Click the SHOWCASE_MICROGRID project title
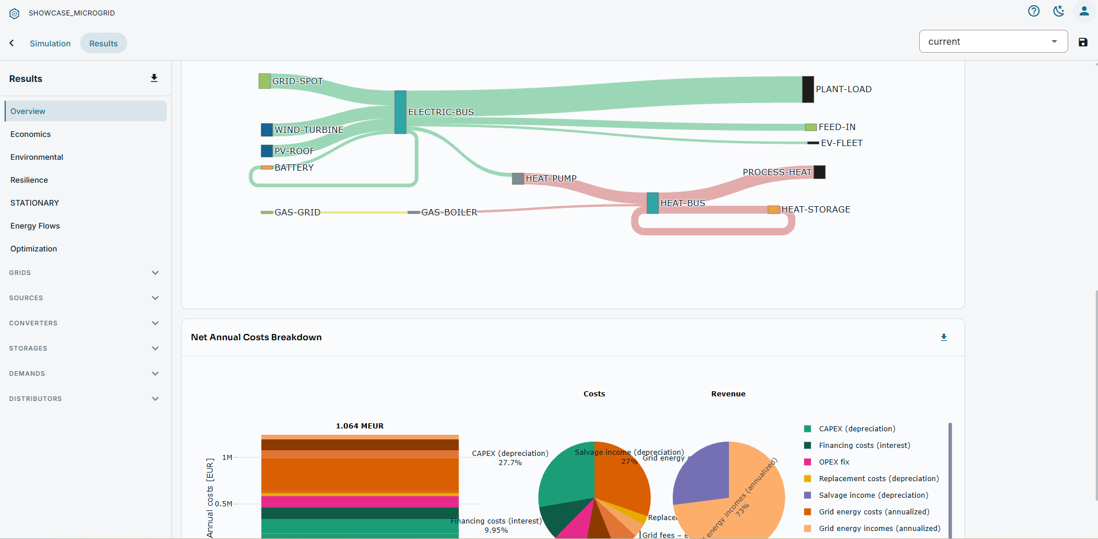The image size is (1098, 539). [x=72, y=13]
